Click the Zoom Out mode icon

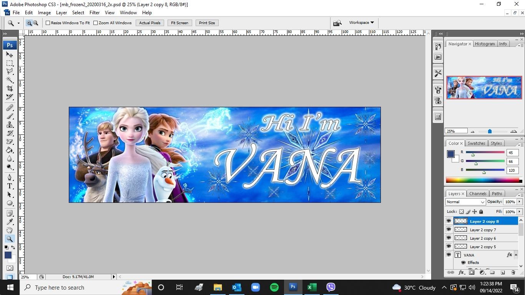[35, 23]
